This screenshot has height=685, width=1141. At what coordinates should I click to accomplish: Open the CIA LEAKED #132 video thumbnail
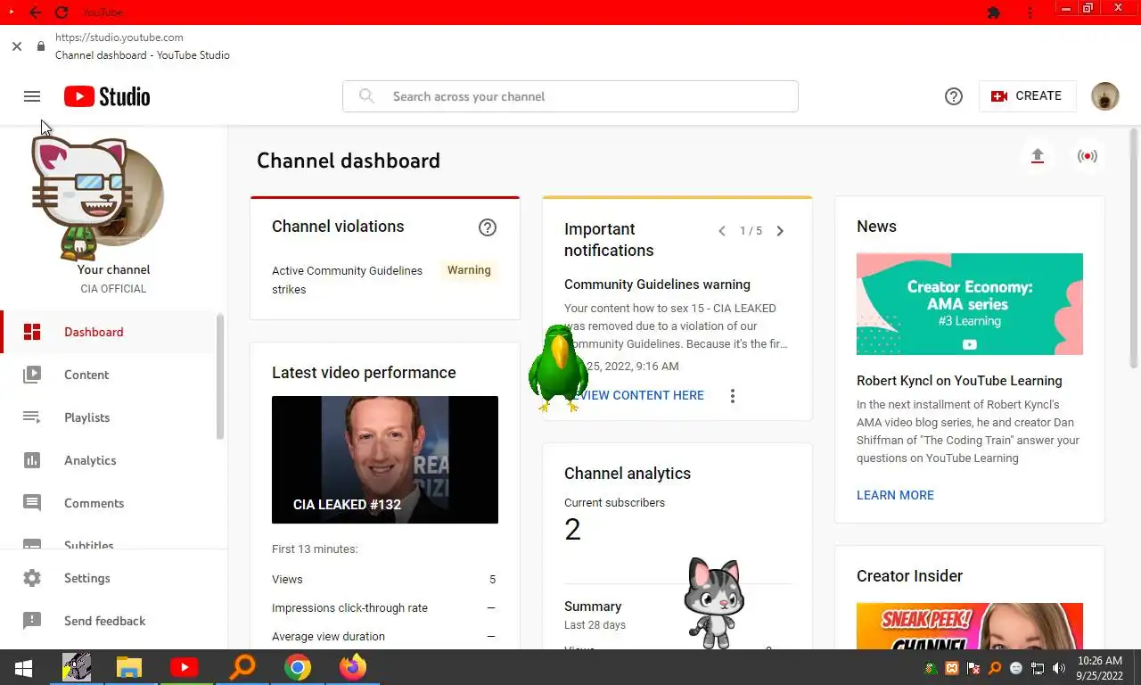385,459
